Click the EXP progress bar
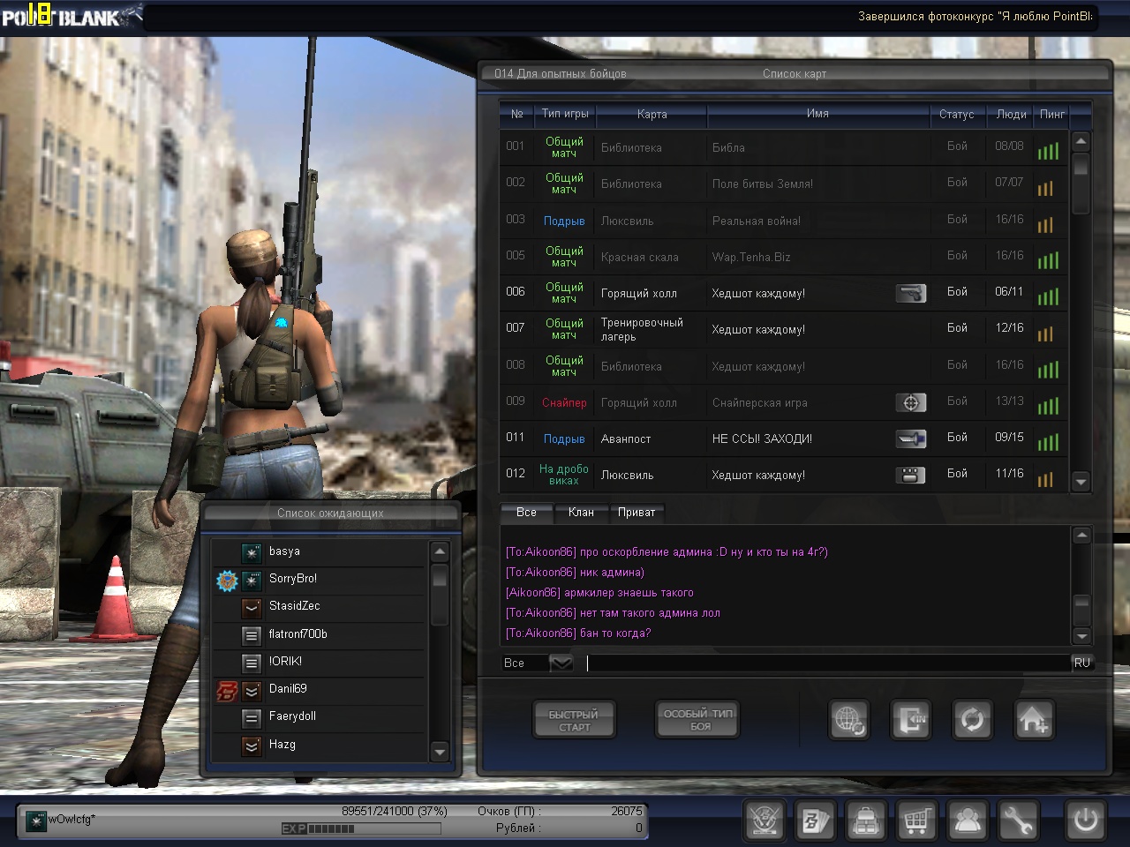 click(x=360, y=828)
